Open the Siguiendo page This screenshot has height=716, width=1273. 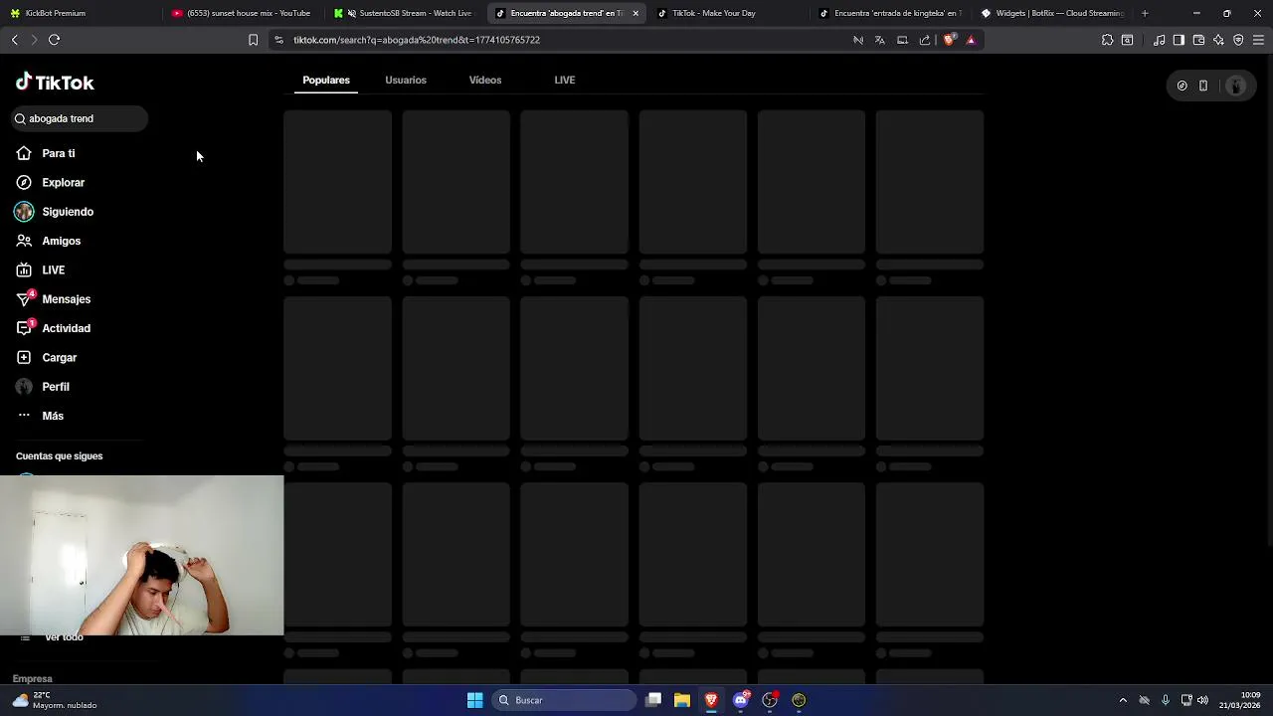click(68, 212)
